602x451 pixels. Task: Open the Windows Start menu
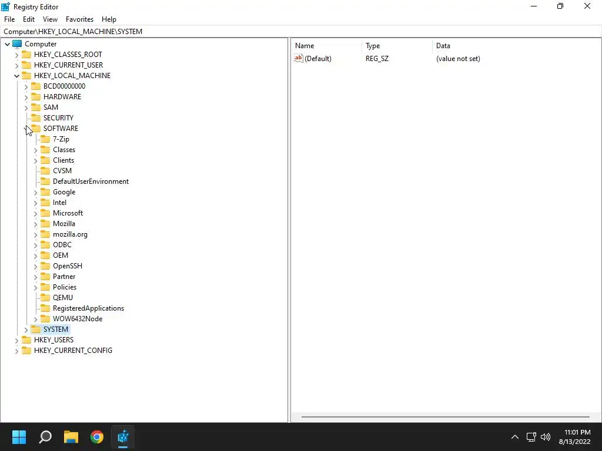pos(19,437)
